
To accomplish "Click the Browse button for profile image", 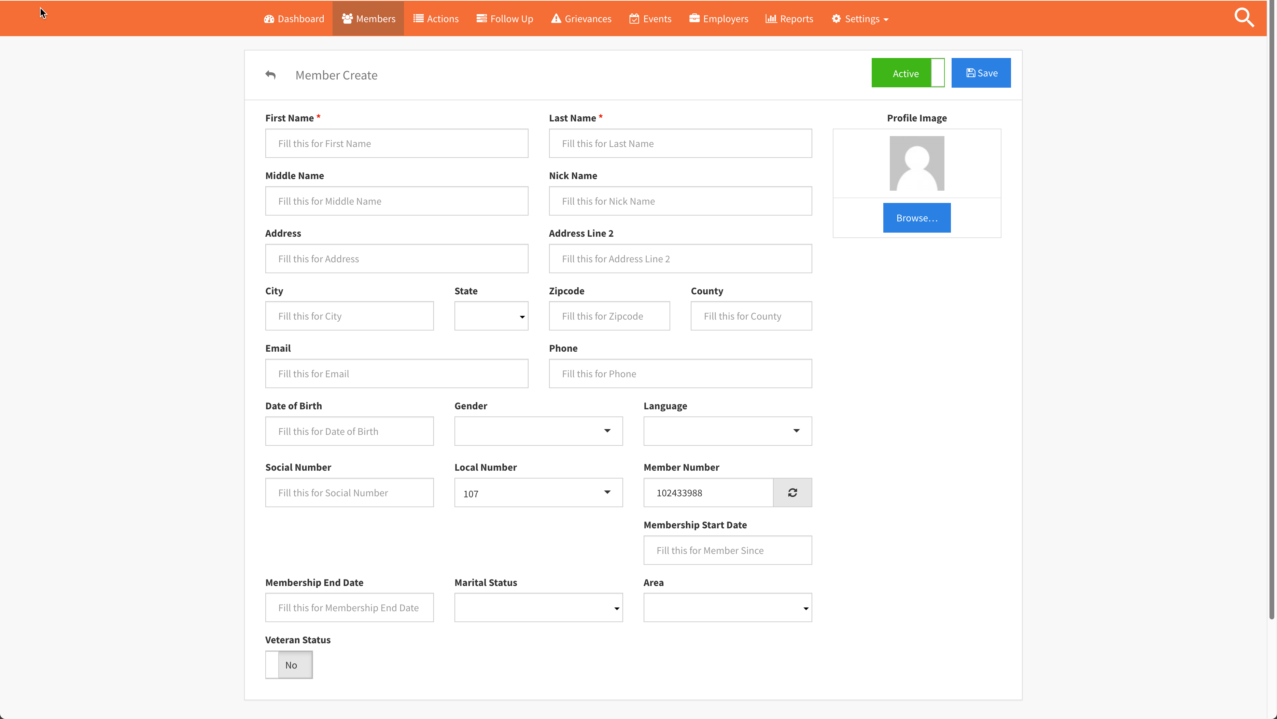I will (x=916, y=218).
